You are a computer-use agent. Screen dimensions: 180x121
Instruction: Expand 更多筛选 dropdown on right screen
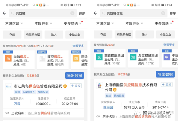[164, 24]
